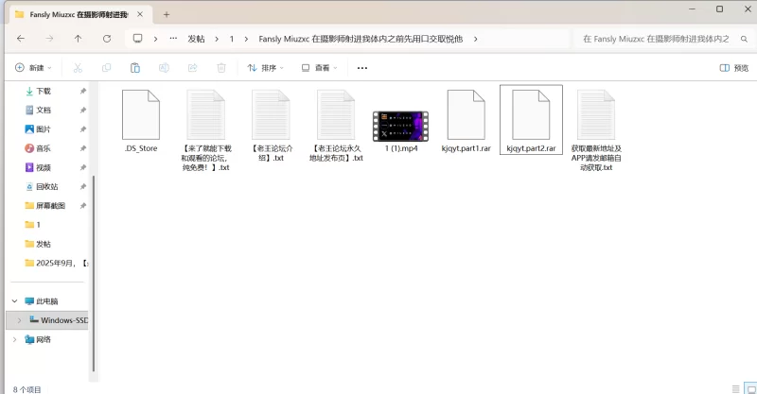Image resolution: width=757 pixels, height=394 pixels.
Task: Open the 排序 sort dropdown
Action: [266, 68]
